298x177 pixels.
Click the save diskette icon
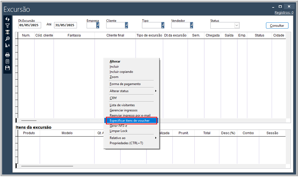click(7, 68)
